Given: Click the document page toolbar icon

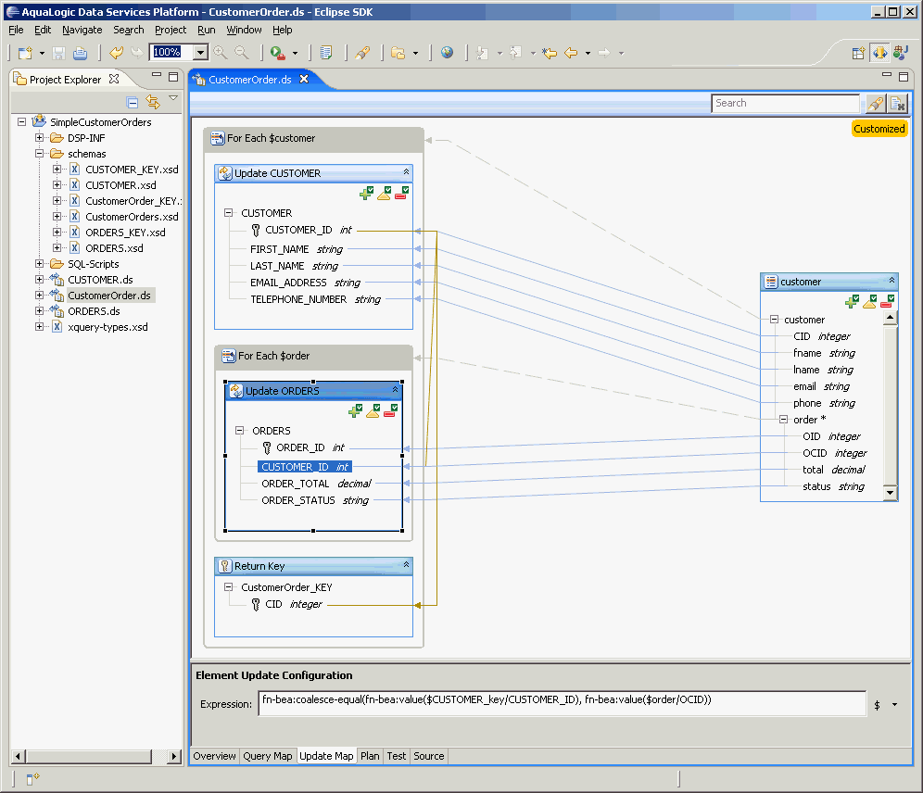Looking at the screenshot, I should click(326, 53).
